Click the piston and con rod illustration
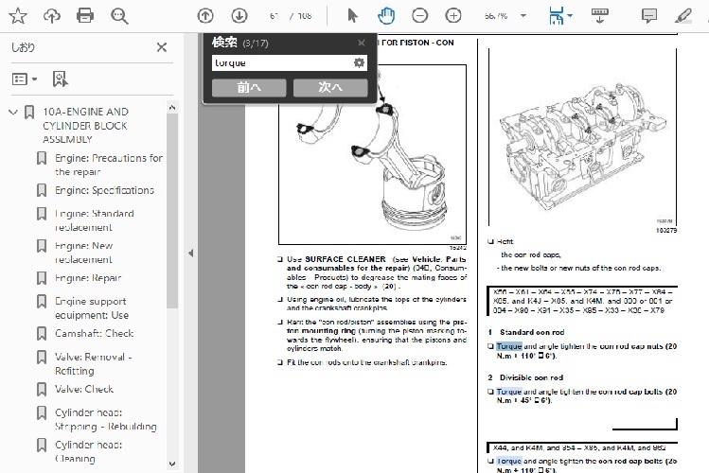Screen dimensions: 709x473 pyautogui.click(x=372, y=154)
